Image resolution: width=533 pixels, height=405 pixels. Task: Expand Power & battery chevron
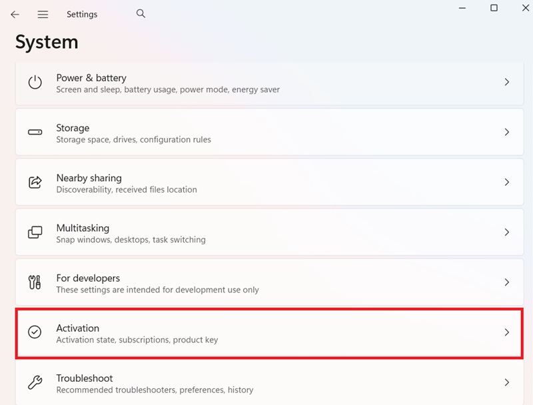click(x=506, y=83)
